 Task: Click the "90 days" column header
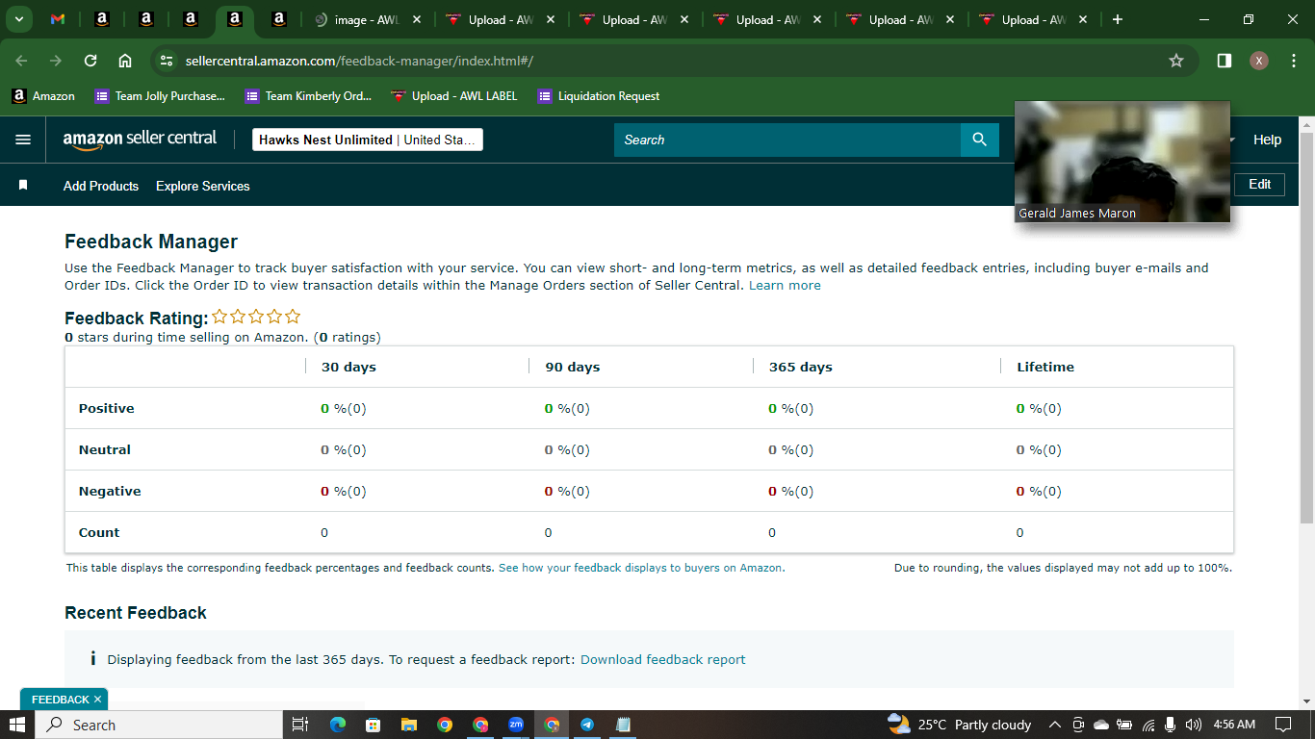tap(572, 367)
